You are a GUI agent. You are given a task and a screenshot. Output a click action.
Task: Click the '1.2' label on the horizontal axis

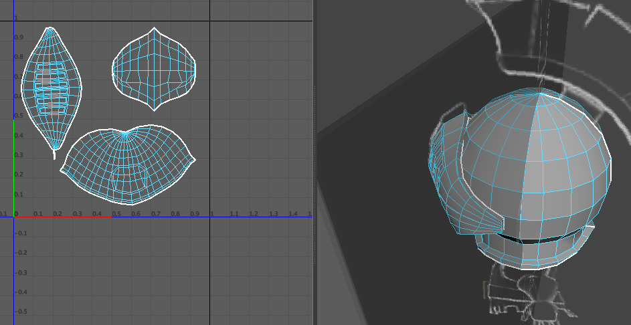point(254,213)
